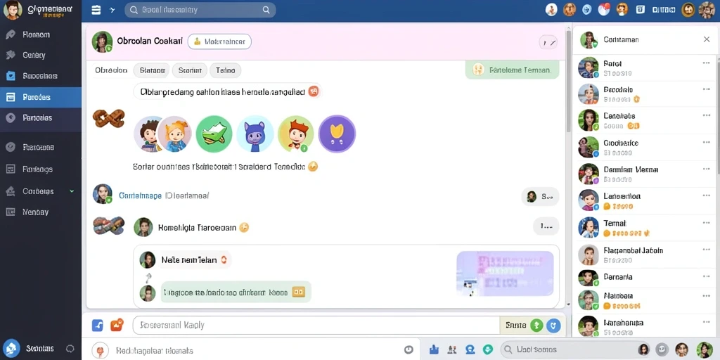Click the round icon left of Fled:hageteat text

[x=100, y=350]
